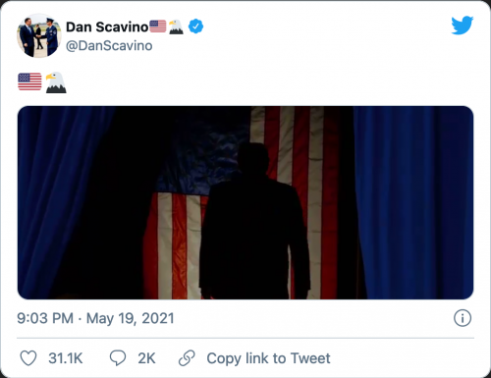Open Dan Scavino's profile picture
Screen dimensions: 491x378
pos(39,35)
